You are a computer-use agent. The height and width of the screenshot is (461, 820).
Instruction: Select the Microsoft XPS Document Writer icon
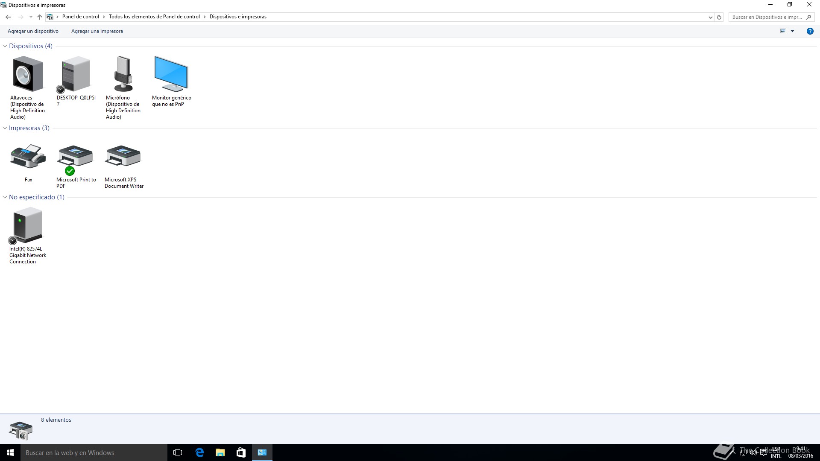(x=123, y=156)
